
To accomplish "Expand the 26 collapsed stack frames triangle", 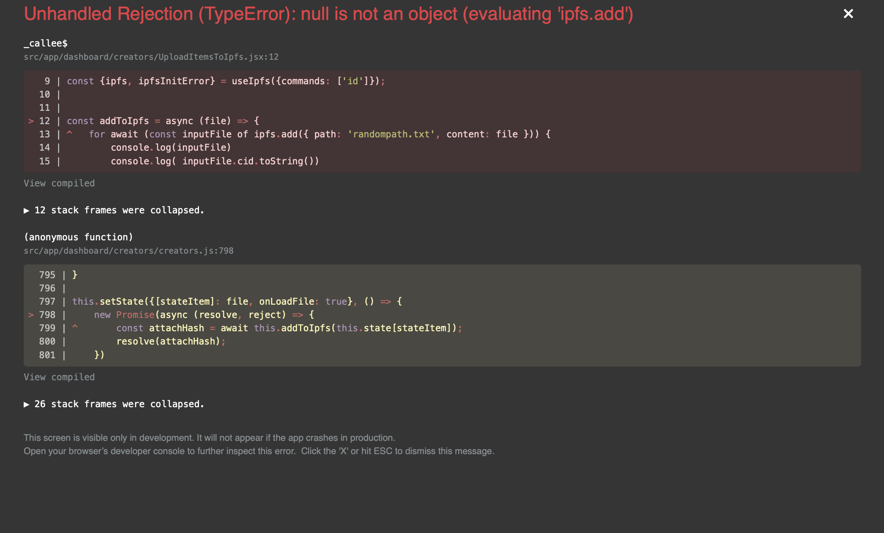I will coord(27,404).
